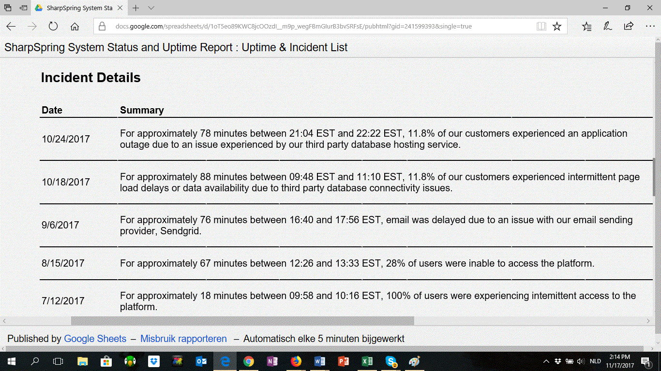Select the SharpSpring System Status tab
661x371 pixels.
click(77, 8)
